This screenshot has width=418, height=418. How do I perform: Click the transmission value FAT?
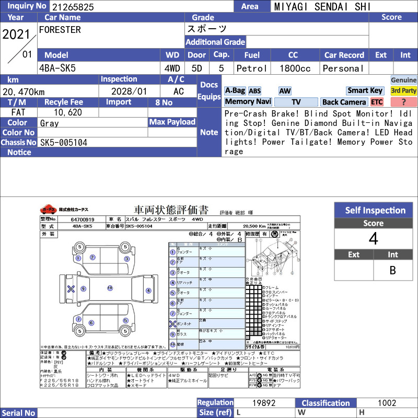(x=18, y=112)
